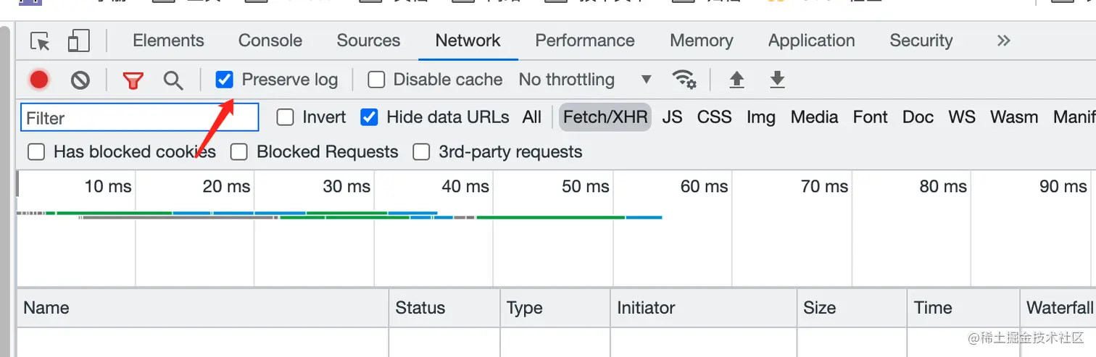Expand more DevTools tabs chevron
Image resolution: width=1096 pixels, height=357 pixels.
tap(1003, 41)
